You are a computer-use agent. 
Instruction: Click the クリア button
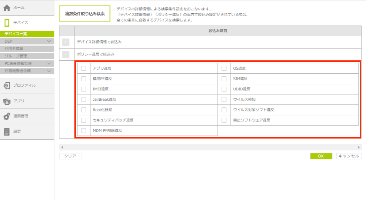tap(70, 156)
